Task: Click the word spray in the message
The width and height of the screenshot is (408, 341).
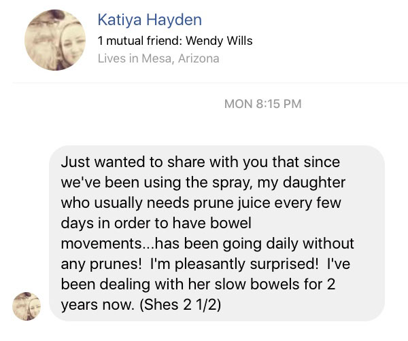Action: pyautogui.click(x=232, y=183)
